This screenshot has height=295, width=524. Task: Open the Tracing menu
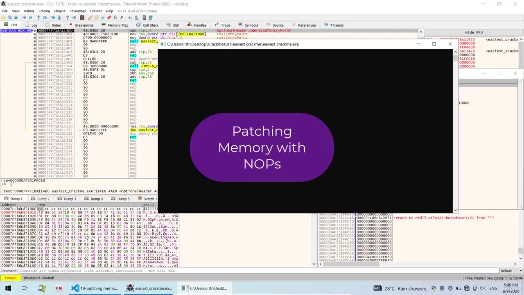(x=44, y=11)
